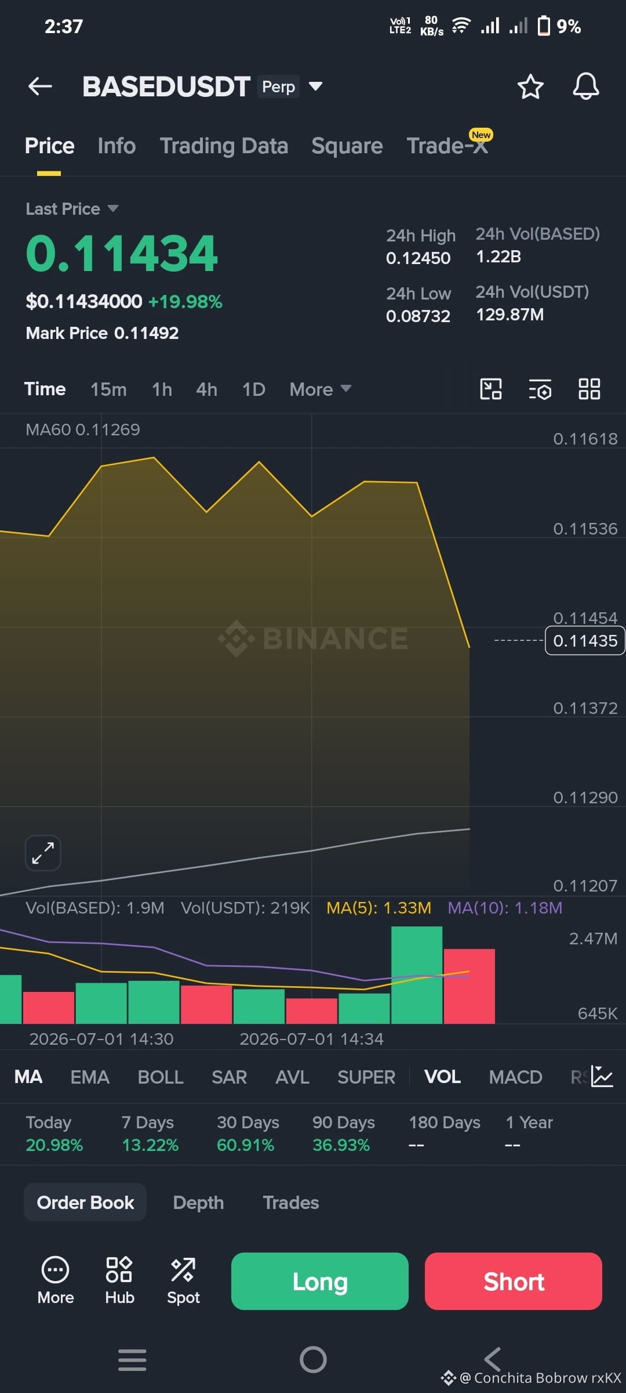Tap the large 0.11434 last price

pos(122,254)
